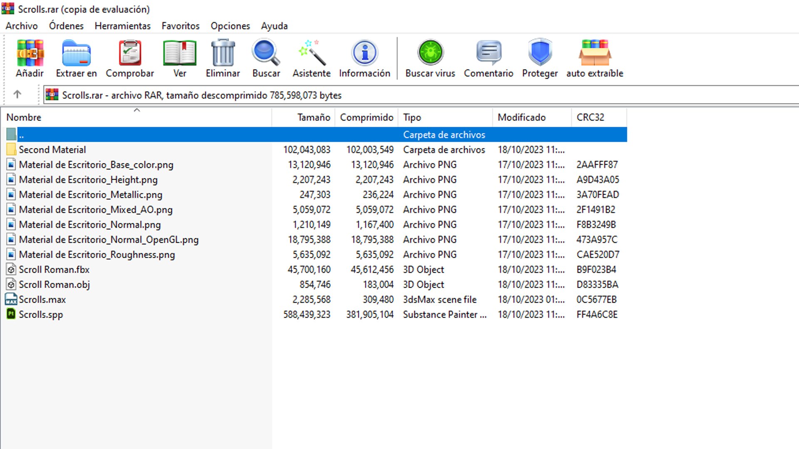Select the Second Material folder
This screenshot has height=449, width=799.
(x=52, y=150)
